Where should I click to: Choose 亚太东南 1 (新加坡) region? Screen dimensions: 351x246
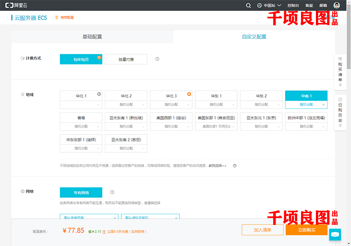tap(126, 118)
